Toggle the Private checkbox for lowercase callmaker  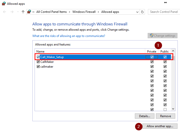[x=152, y=67]
